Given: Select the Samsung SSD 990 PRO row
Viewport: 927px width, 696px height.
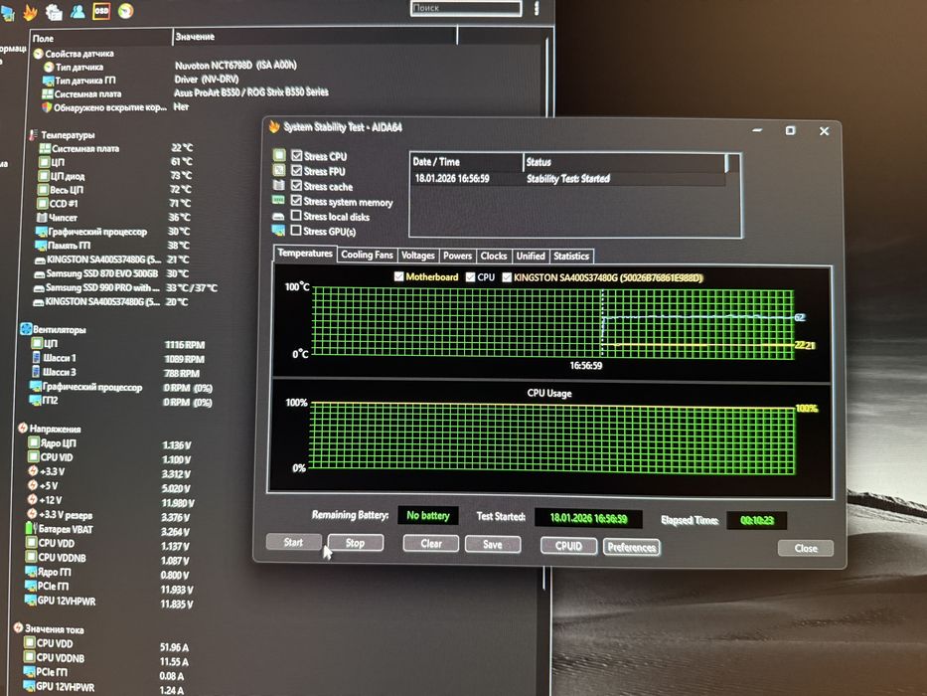Looking at the screenshot, I should click(x=125, y=287).
